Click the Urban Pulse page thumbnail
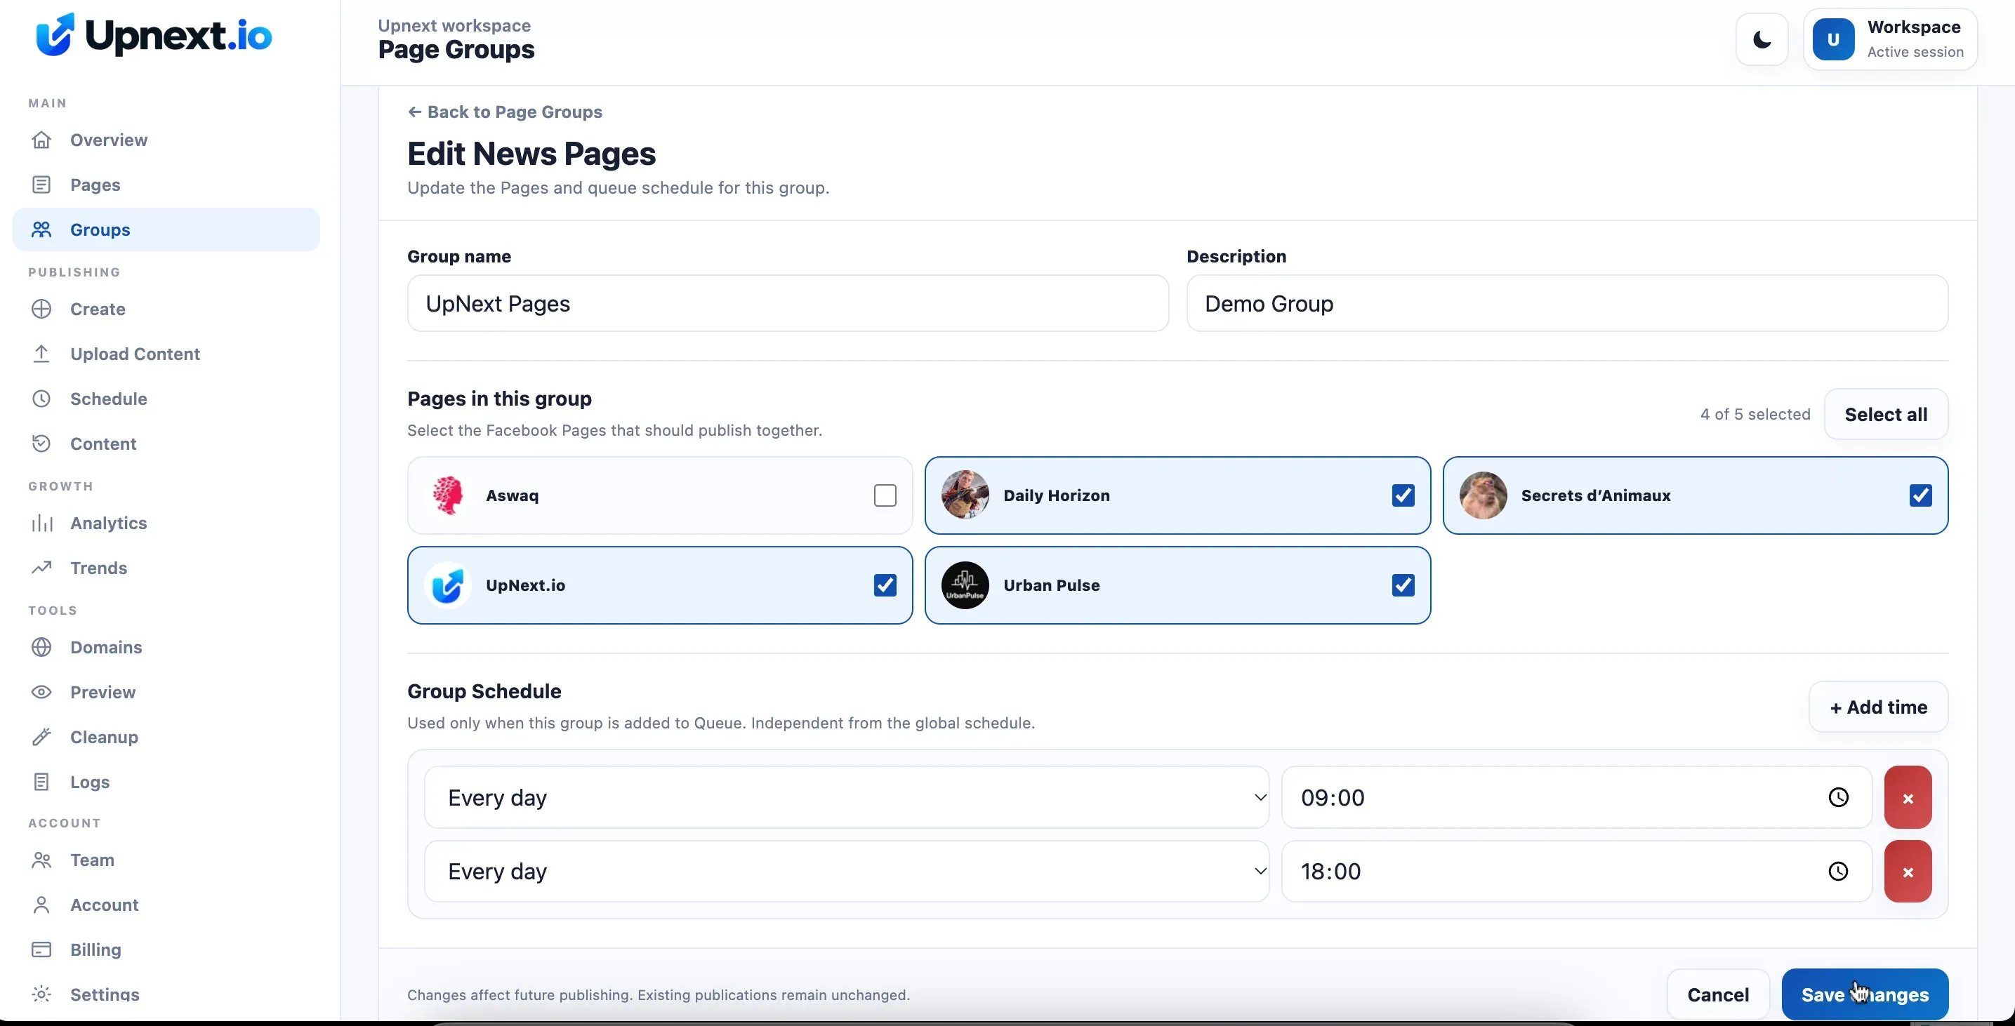The image size is (2015, 1026). click(965, 585)
